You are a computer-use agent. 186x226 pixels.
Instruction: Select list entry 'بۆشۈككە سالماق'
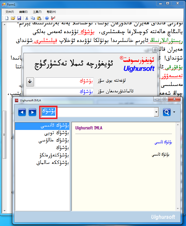coord(42,163)
